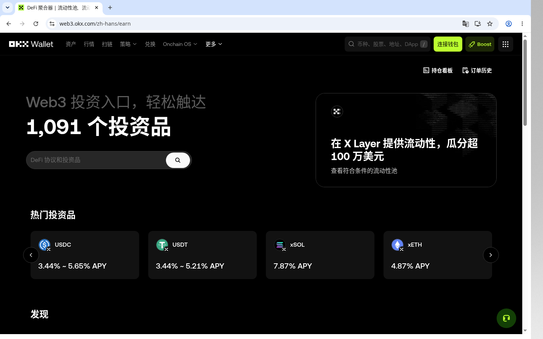
Task: Open 订单历史 order history
Action: (477, 70)
